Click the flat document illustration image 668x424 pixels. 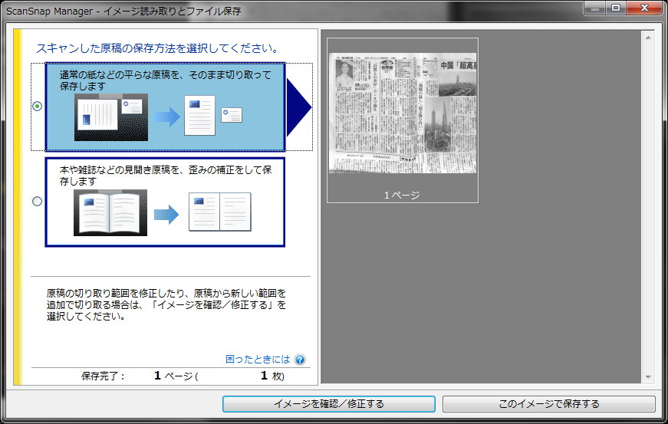(x=111, y=117)
